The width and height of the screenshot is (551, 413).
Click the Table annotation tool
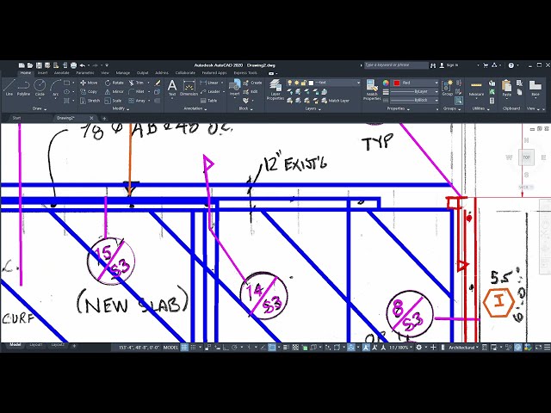[208, 101]
